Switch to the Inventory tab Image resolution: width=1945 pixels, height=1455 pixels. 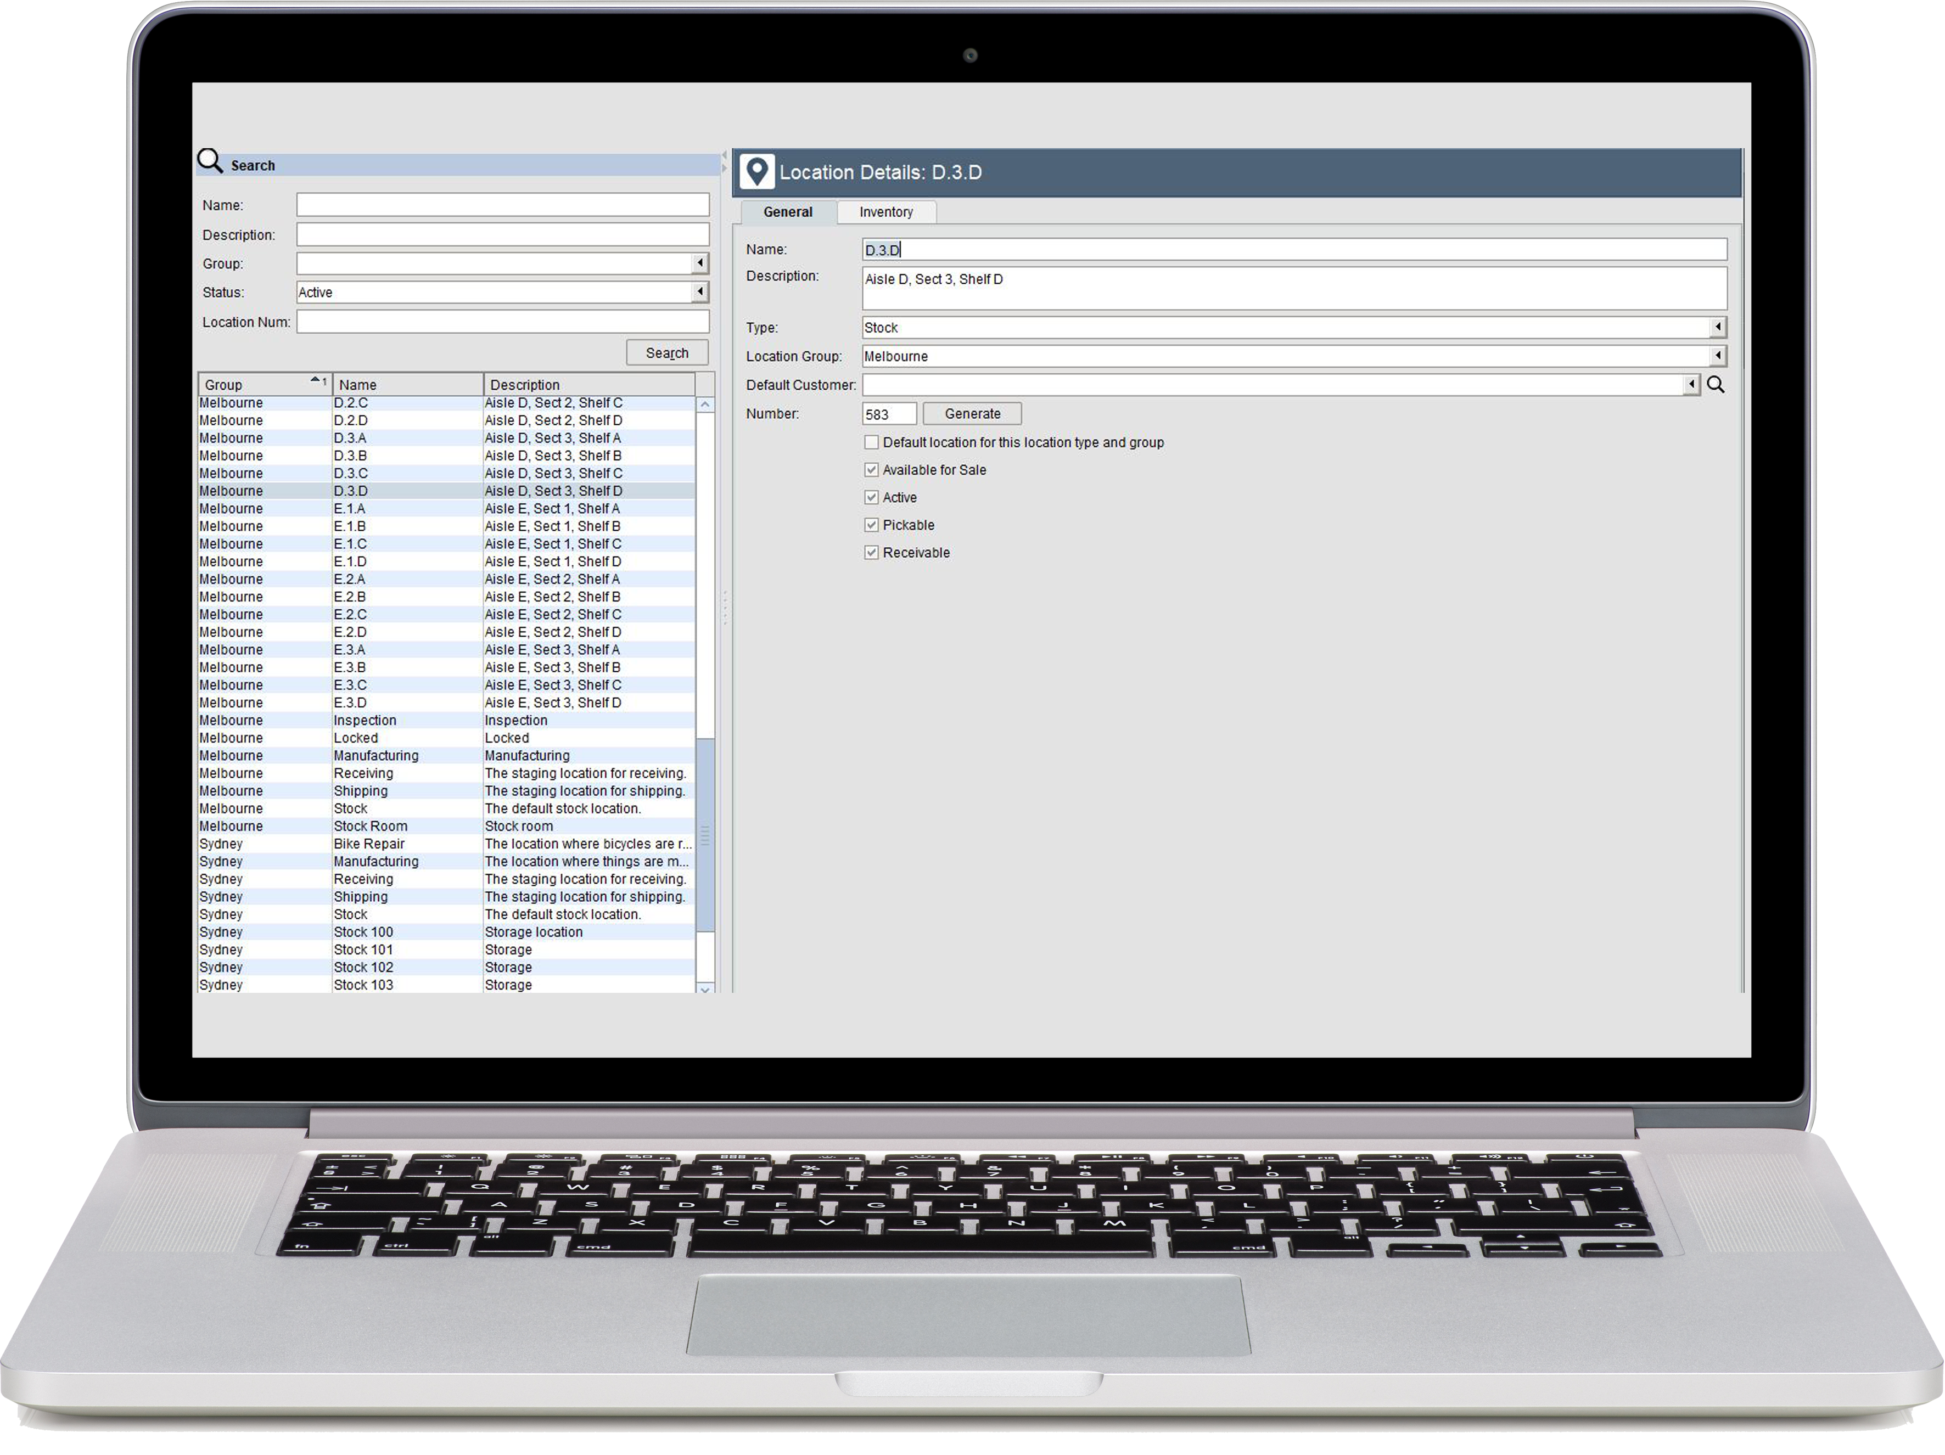click(885, 212)
